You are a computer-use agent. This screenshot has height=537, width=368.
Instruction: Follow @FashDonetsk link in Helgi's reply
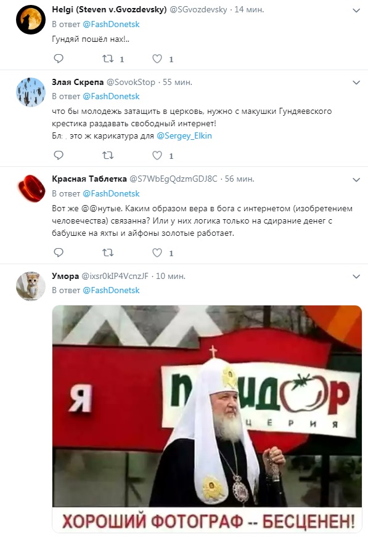[111, 24]
